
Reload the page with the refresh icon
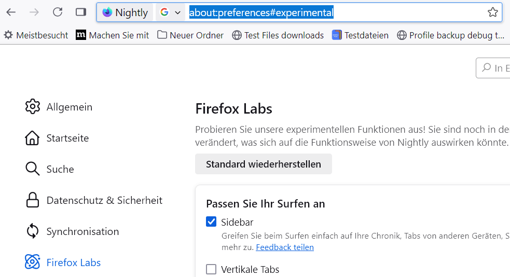[58, 12]
